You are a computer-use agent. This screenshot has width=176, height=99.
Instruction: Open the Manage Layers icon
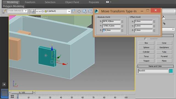32,11
